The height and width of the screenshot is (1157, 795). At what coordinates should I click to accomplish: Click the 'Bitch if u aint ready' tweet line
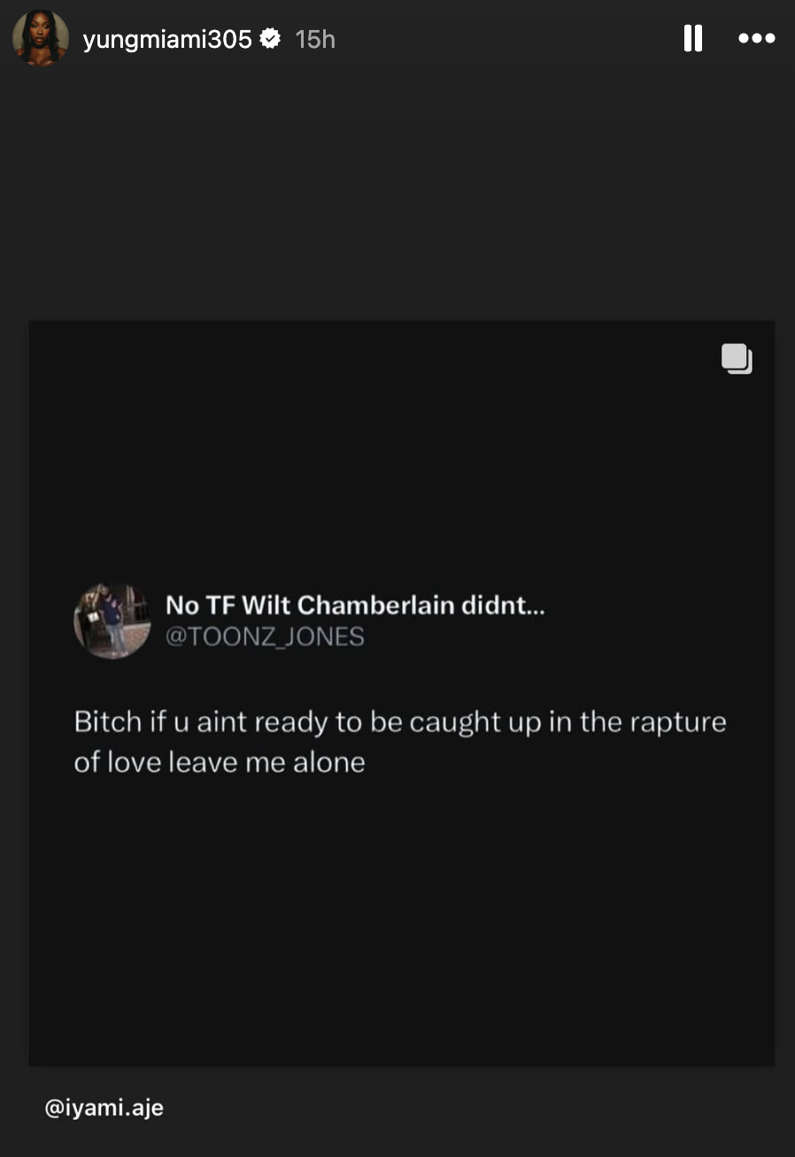[x=400, y=722]
